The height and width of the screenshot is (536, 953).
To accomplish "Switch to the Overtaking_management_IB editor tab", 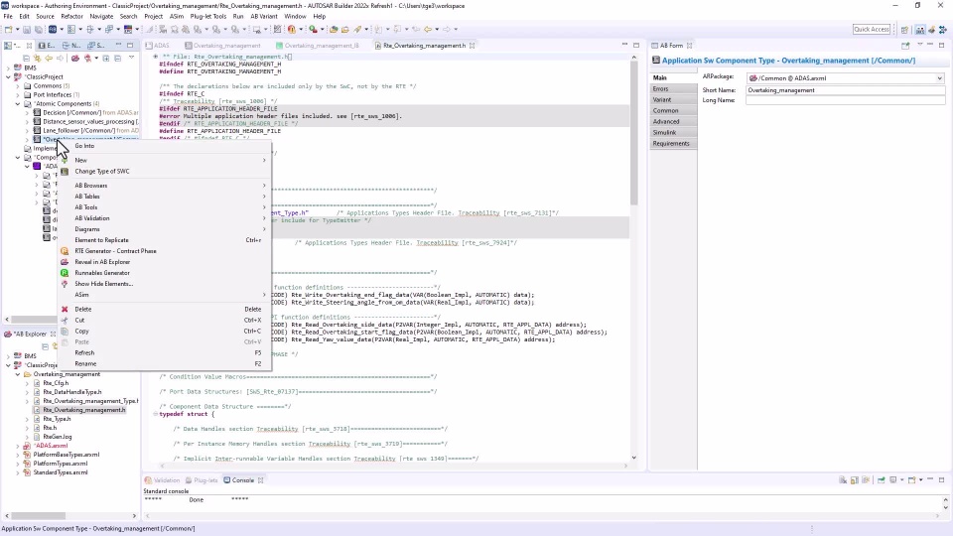I will point(320,46).
